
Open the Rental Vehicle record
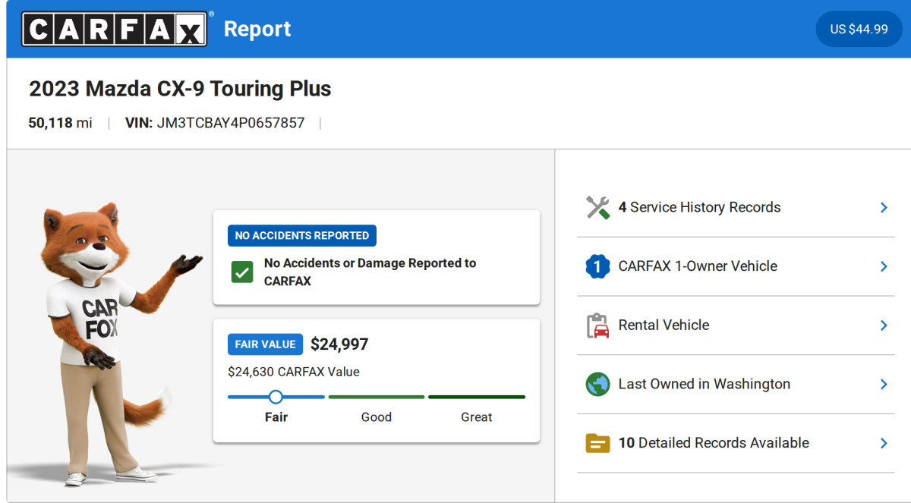(x=884, y=325)
